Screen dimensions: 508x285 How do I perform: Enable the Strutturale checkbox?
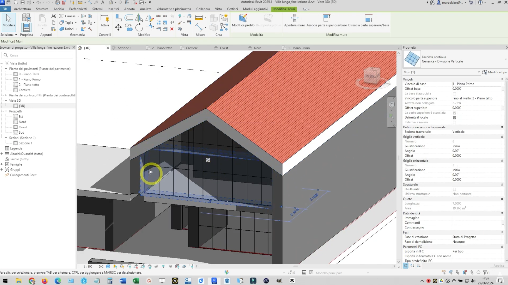click(454, 189)
